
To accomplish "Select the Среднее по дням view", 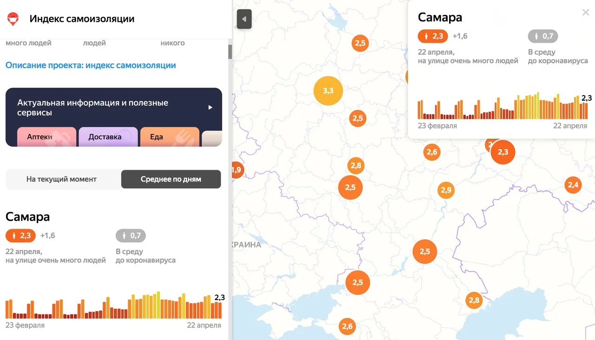I will [x=171, y=179].
